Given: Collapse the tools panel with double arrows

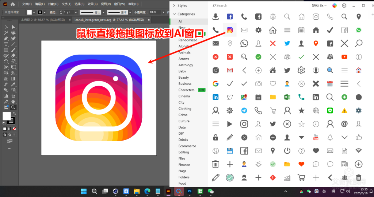Looking at the screenshot, I should pos(3,18).
